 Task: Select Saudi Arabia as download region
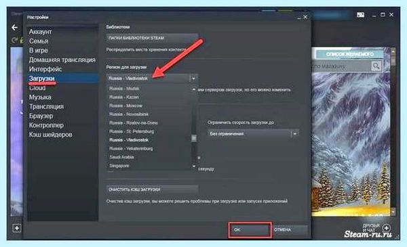(x=121, y=157)
